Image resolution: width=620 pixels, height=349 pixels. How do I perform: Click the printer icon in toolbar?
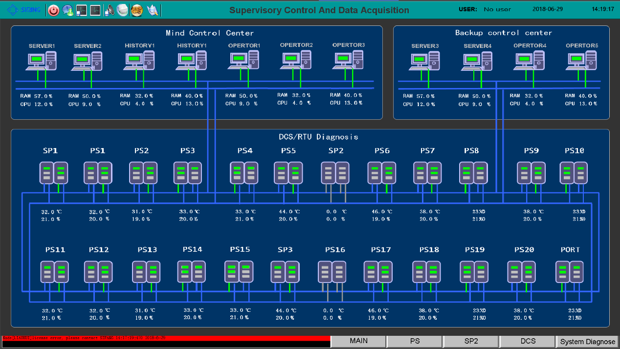123,10
